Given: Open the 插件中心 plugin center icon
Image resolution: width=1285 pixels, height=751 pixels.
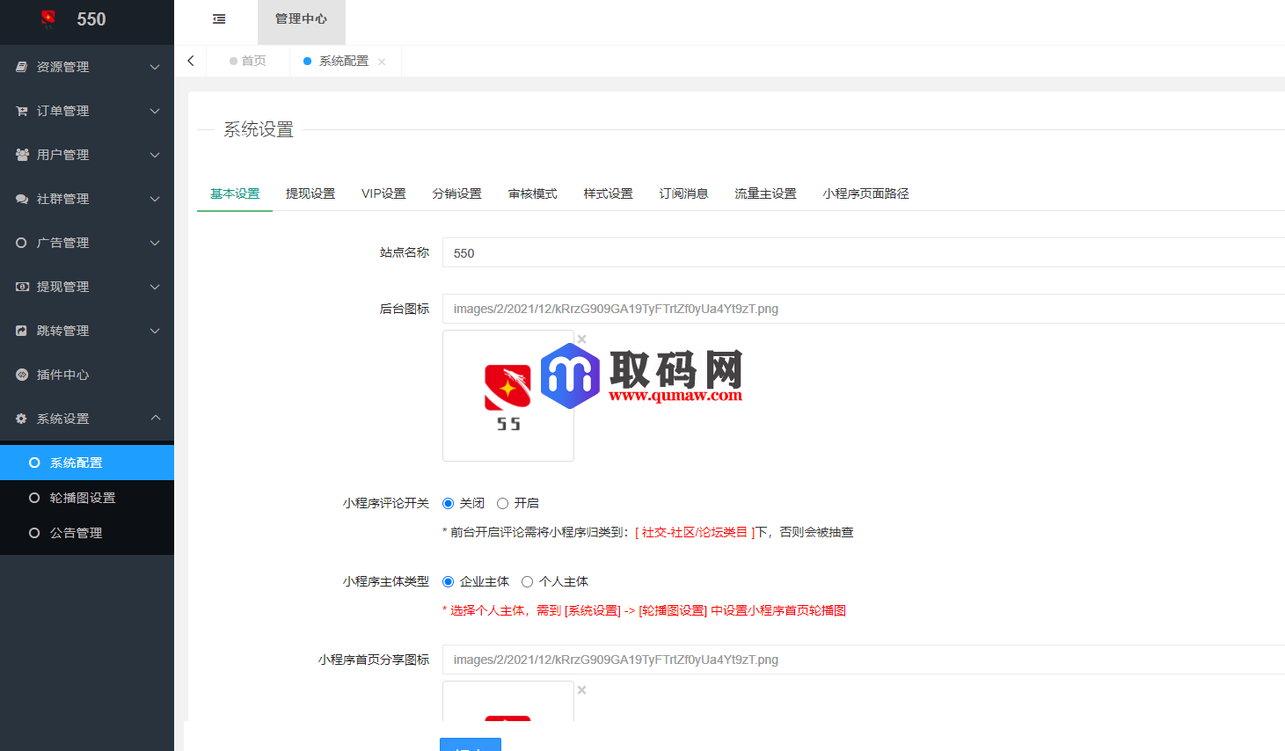Looking at the screenshot, I should [21, 375].
